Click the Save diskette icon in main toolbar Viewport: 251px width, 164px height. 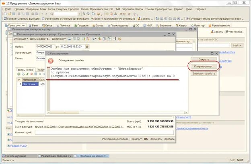pos(14,14)
